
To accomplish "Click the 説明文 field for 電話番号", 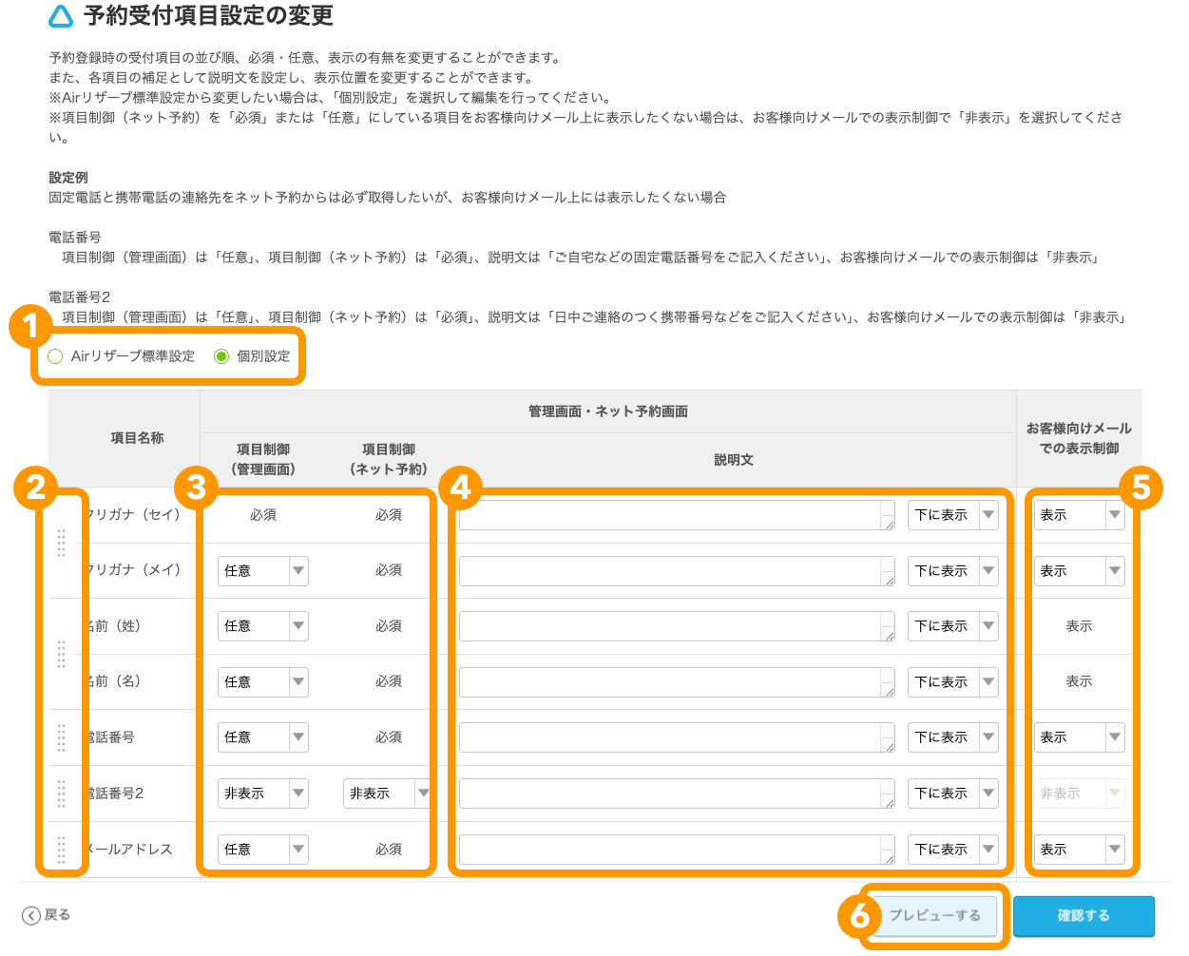I will pyautogui.click(x=675, y=737).
